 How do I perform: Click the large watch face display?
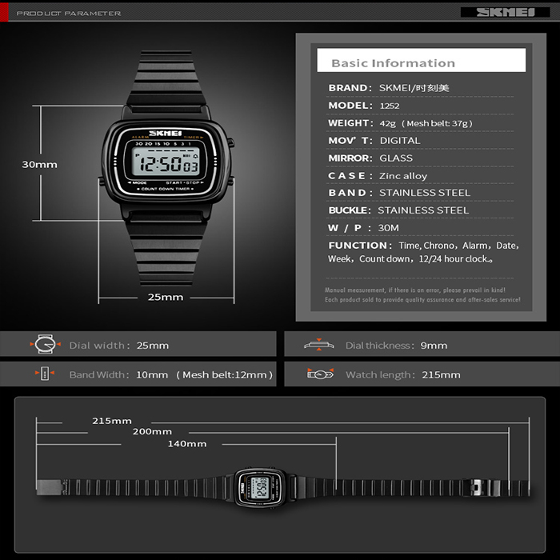coord(166,163)
